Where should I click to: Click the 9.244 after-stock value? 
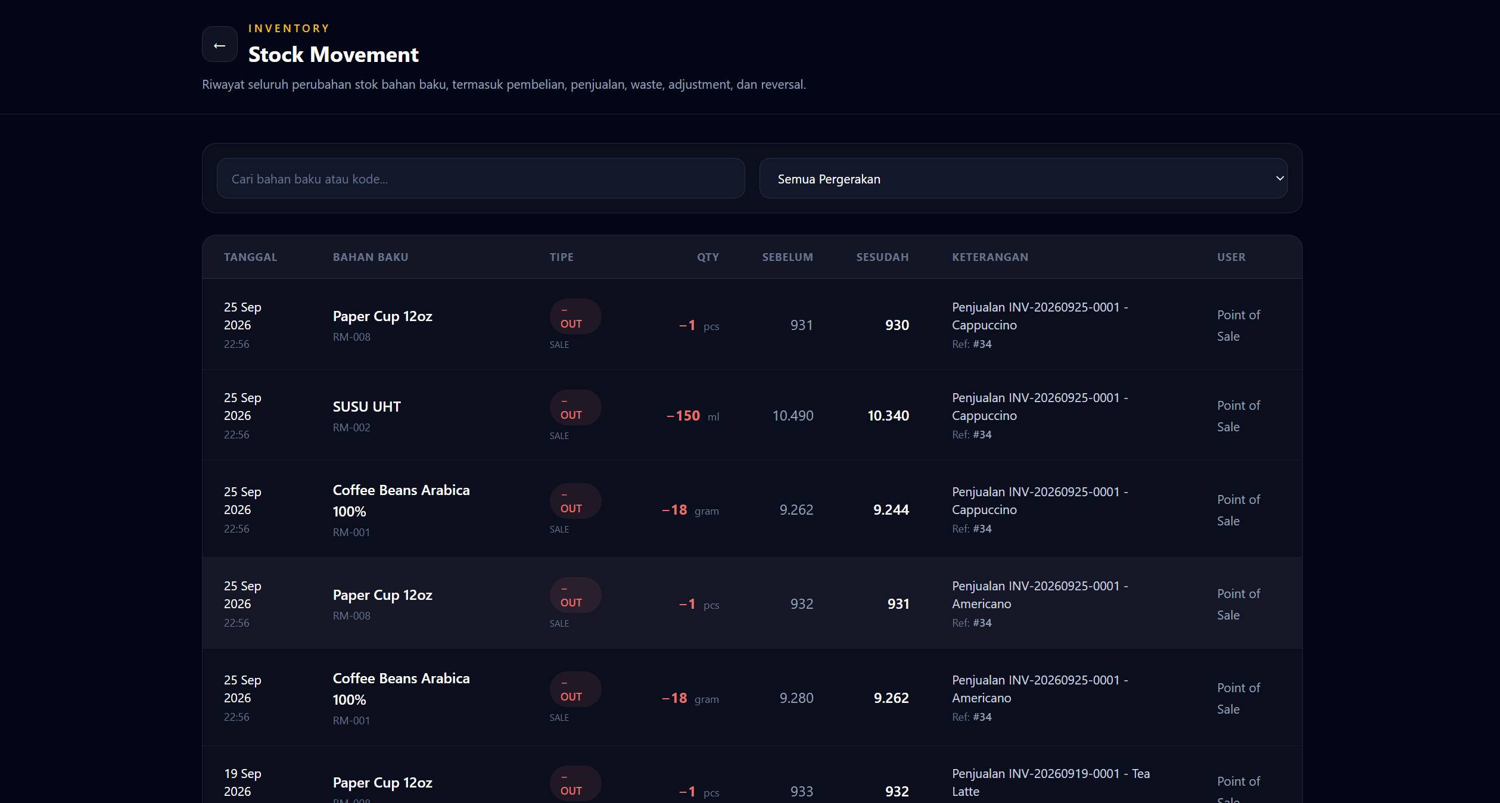click(x=891, y=510)
